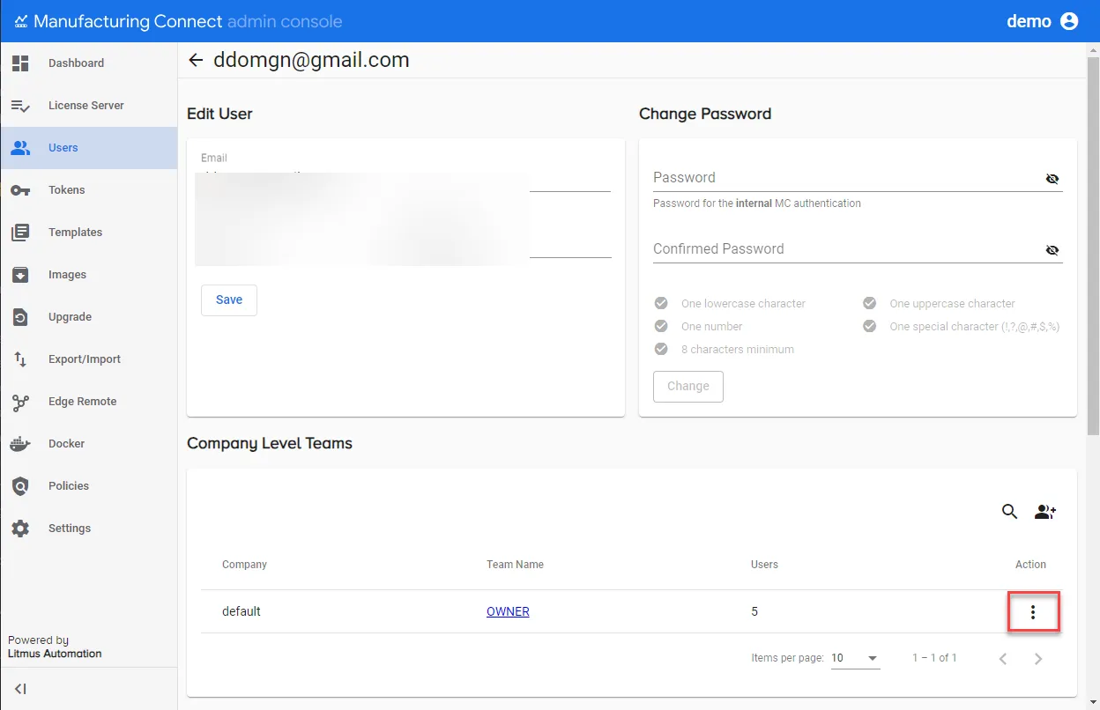1100x710 pixels.
Task: Collapse the sidebar with the bottom arrow
Action: click(x=20, y=689)
